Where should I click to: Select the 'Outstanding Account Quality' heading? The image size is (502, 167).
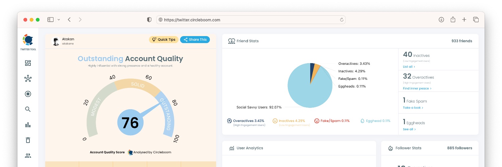(130, 59)
